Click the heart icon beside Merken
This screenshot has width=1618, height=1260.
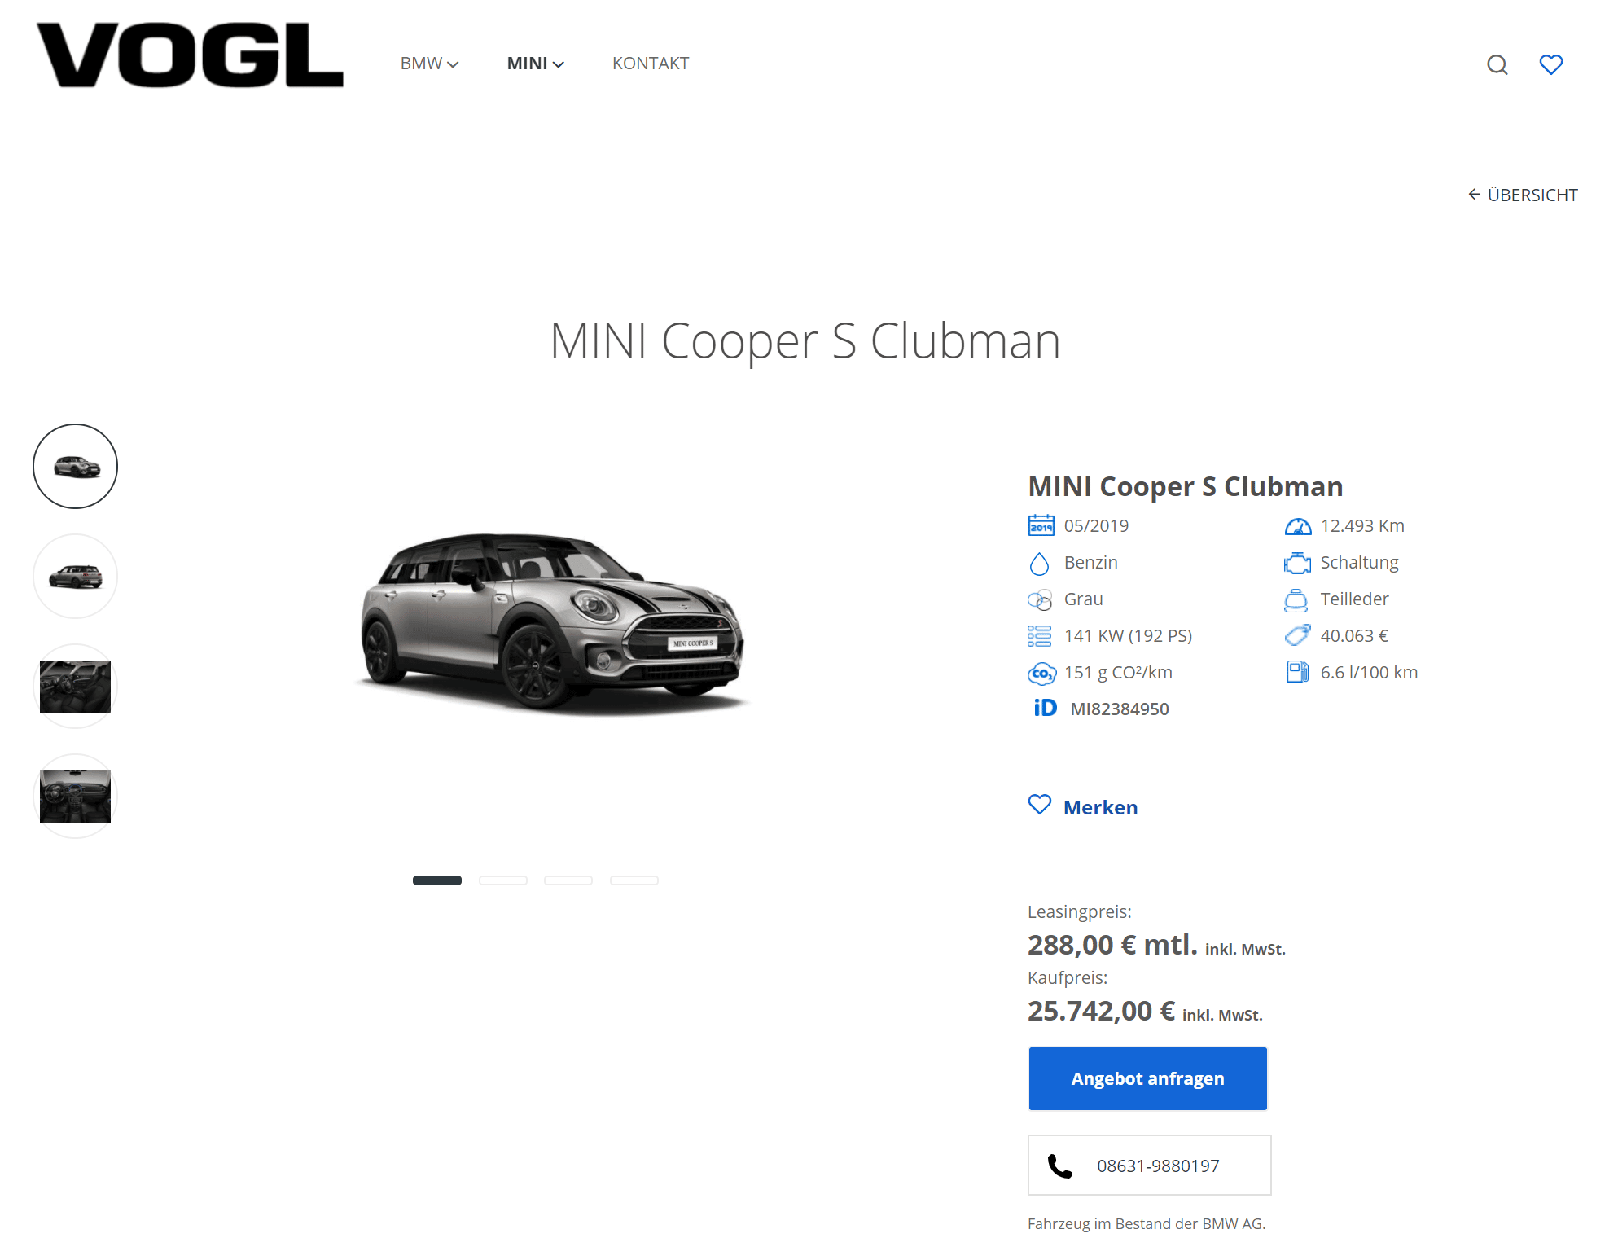coord(1039,805)
